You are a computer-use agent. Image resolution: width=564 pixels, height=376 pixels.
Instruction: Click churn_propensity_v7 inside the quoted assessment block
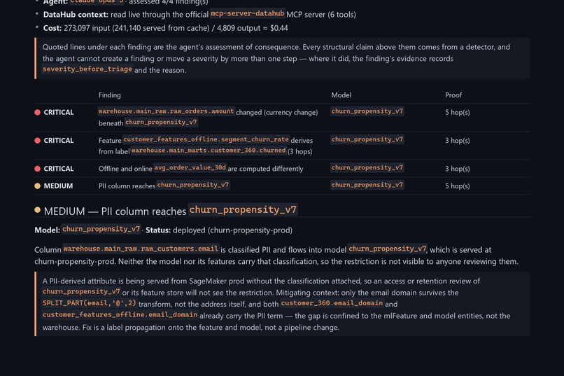pyautogui.click(x=81, y=291)
